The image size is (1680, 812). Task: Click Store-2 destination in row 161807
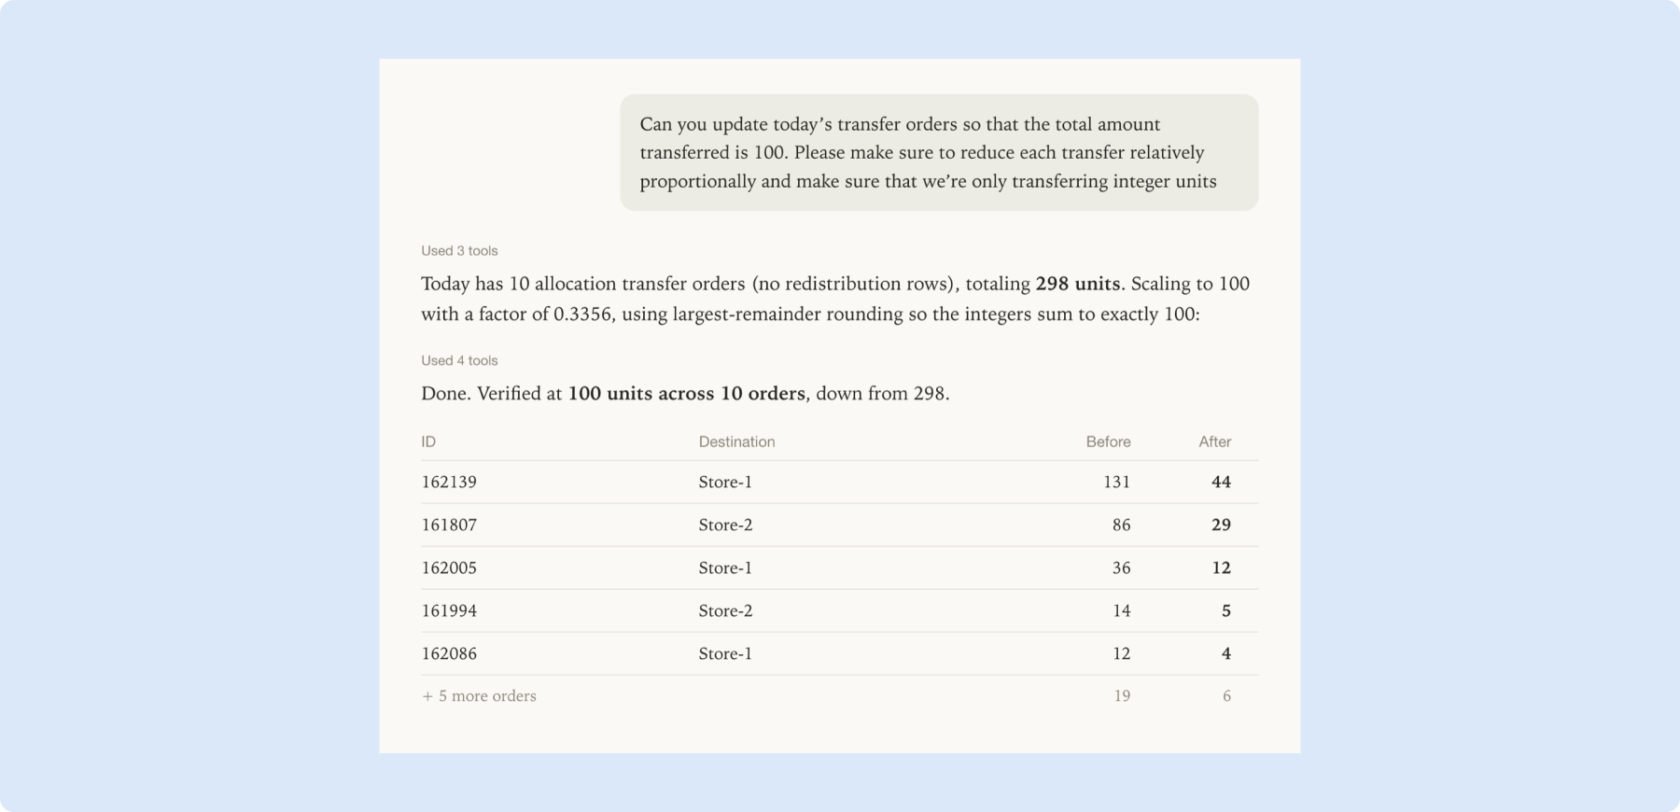coord(725,525)
